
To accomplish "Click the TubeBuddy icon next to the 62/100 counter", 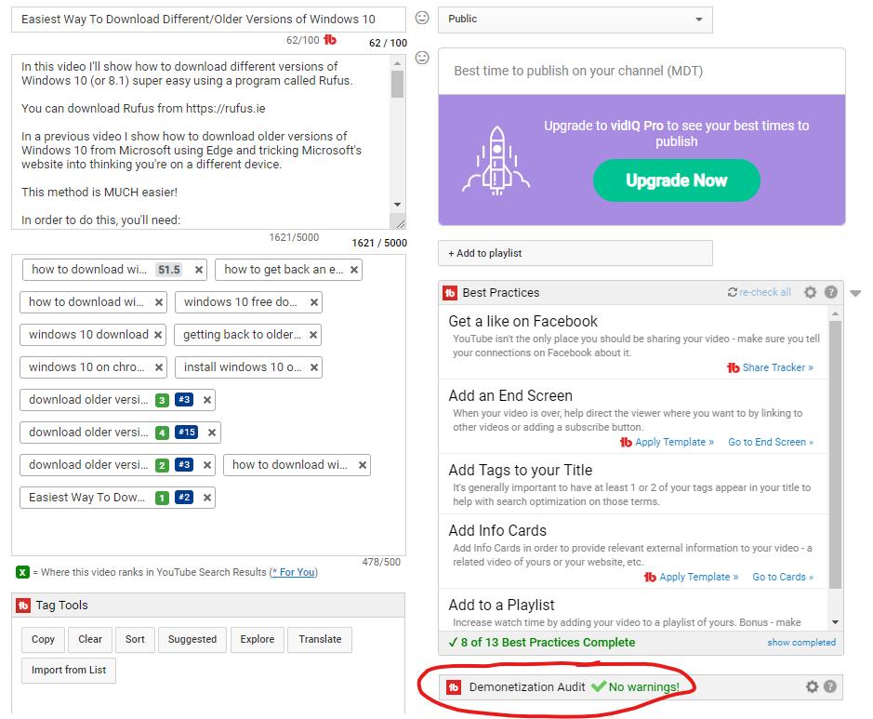I will tap(330, 40).
